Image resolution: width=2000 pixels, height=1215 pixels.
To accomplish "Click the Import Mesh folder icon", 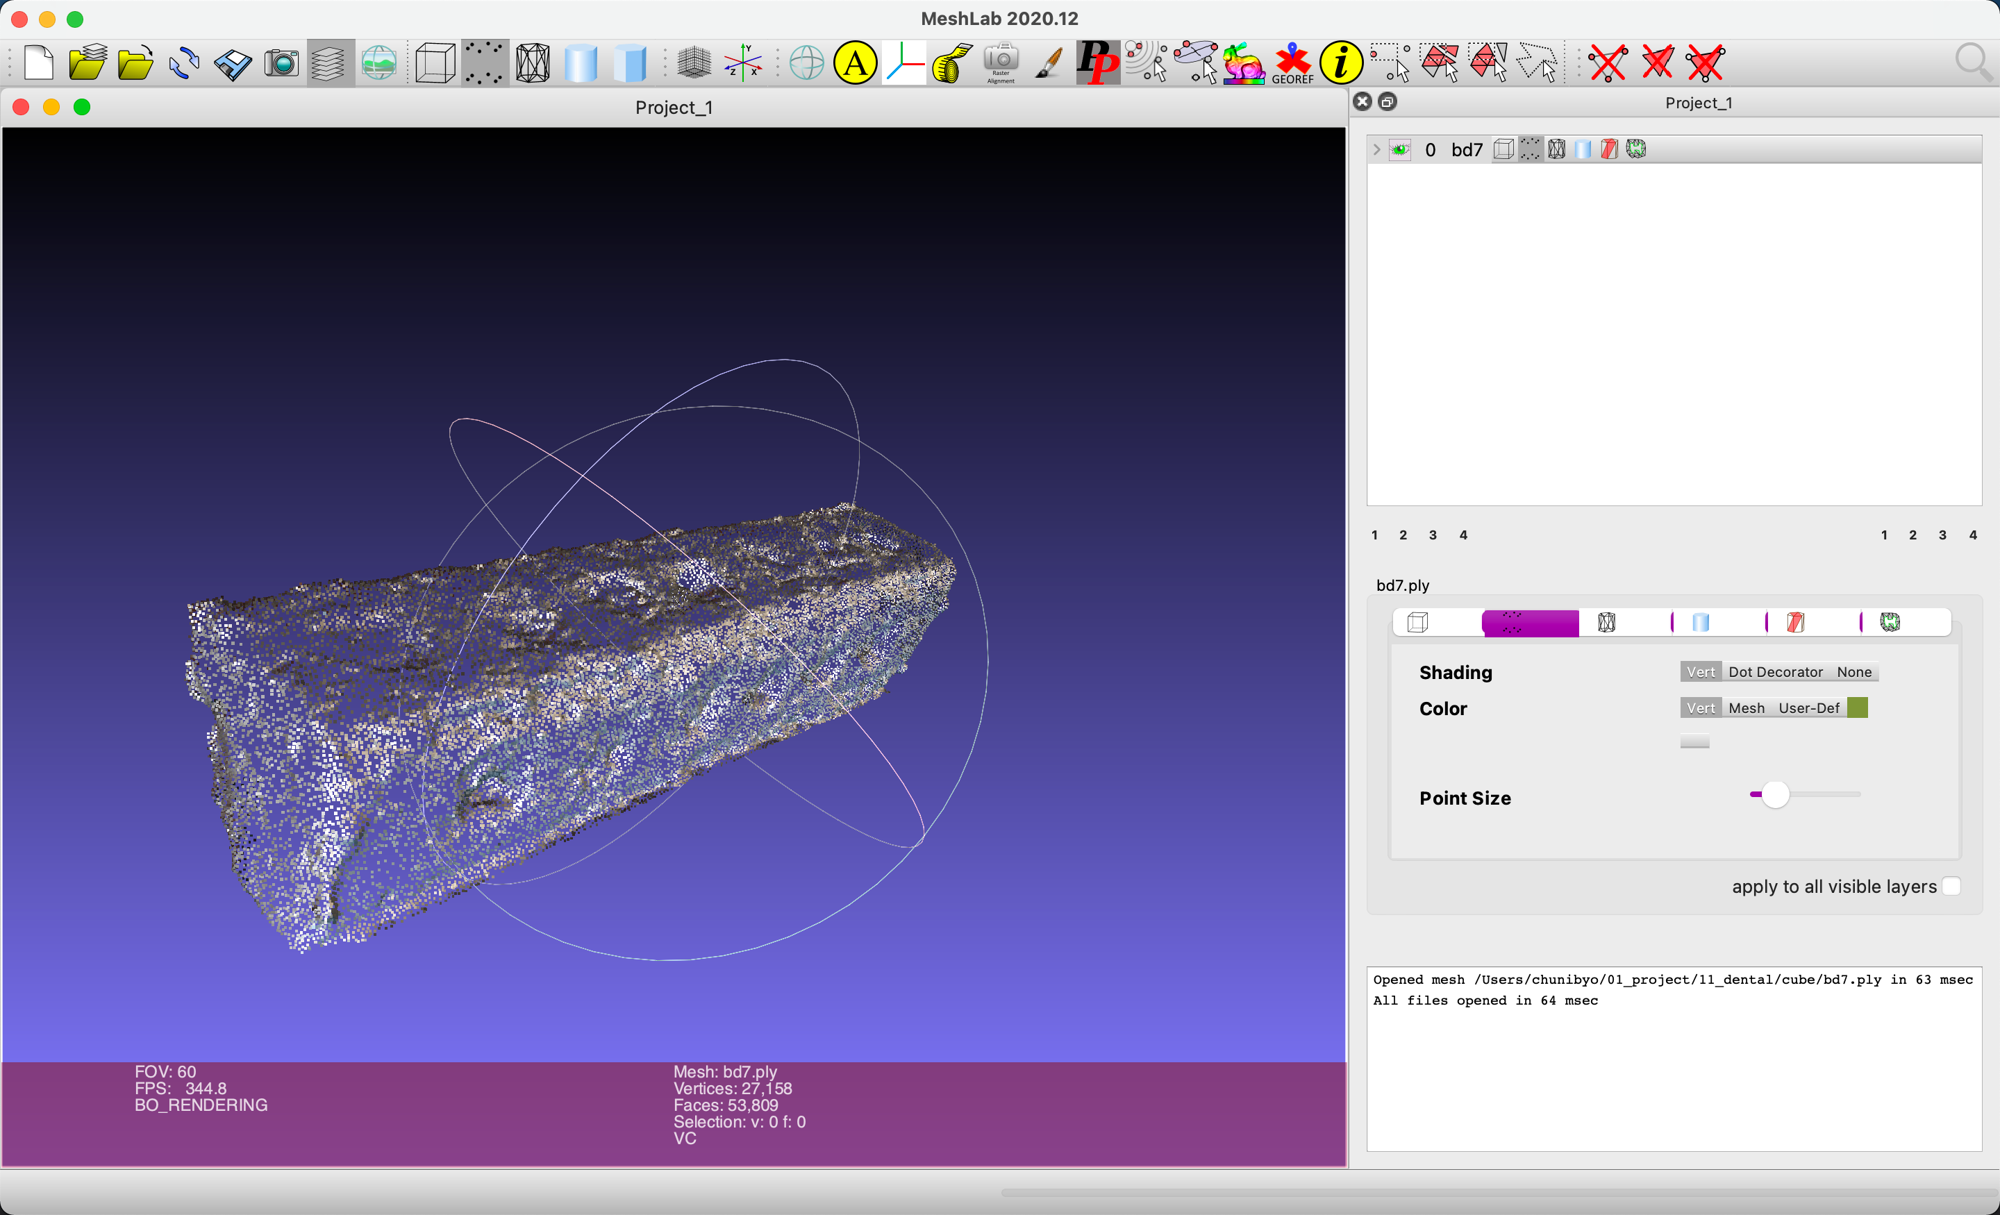I will (135, 62).
